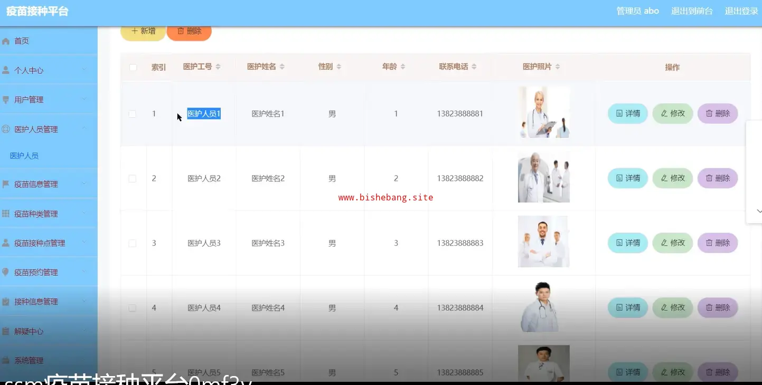Click the grid icon for 疫苗种类管理

(x=6, y=214)
